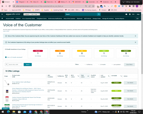See details for the Stainless Steel Ladle listing
This screenshot has width=143, height=114.
130,83
